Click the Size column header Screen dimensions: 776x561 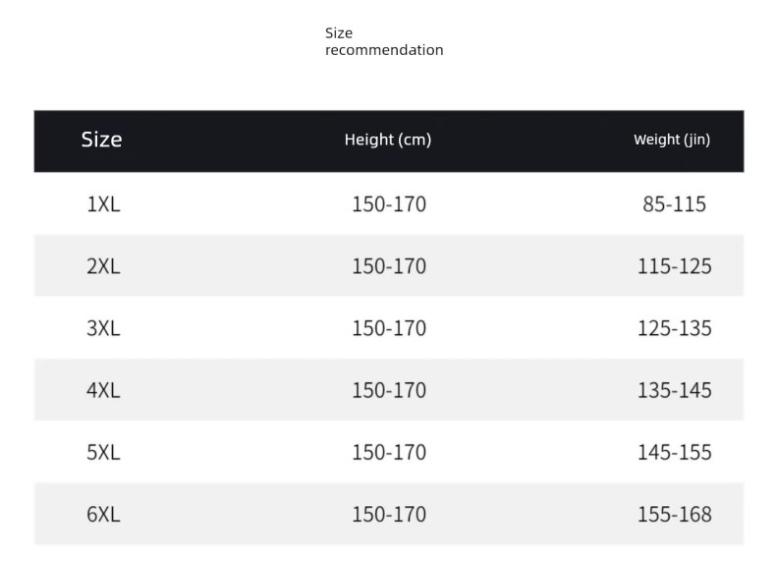tap(101, 140)
